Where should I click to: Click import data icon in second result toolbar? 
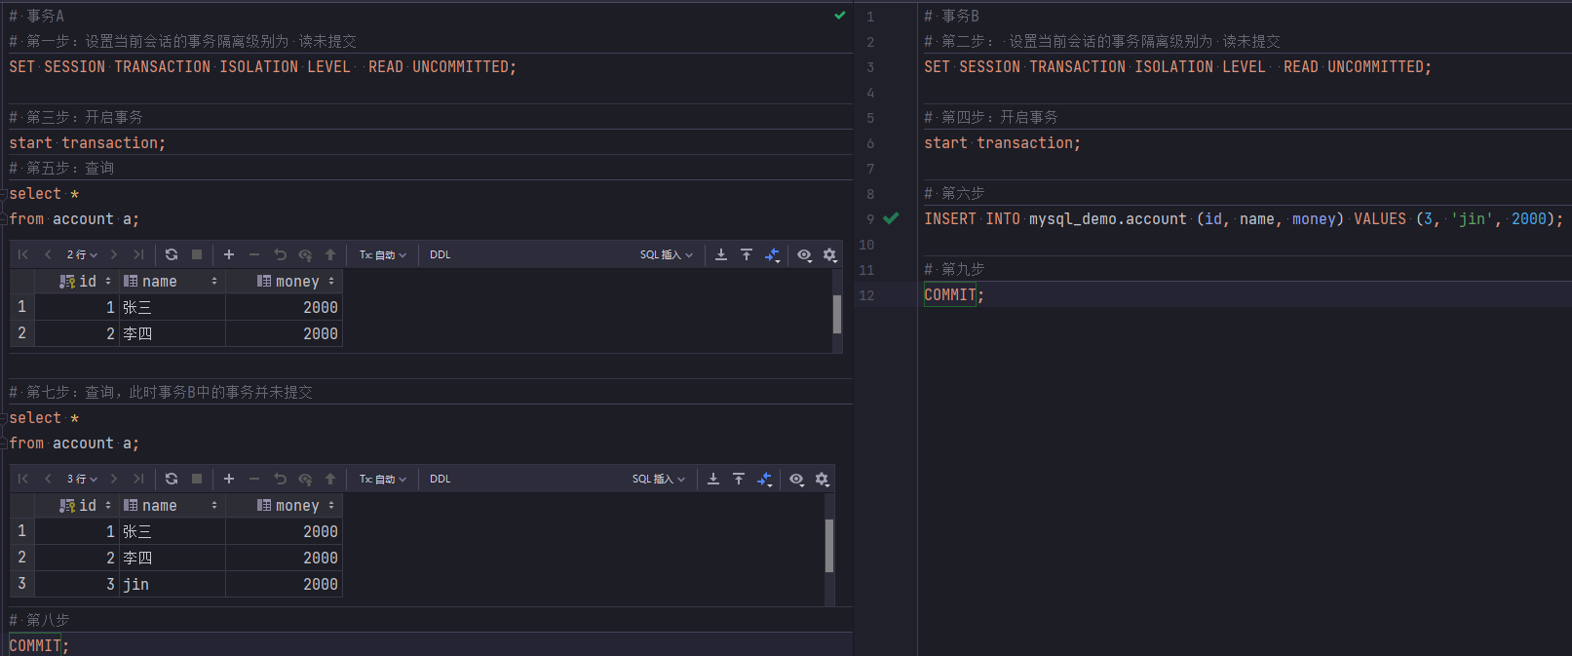739,479
